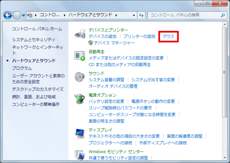This screenshot has height=163, width=230.
Task: Open デバイス マネージャー link
Action: (x=114, y=43)
